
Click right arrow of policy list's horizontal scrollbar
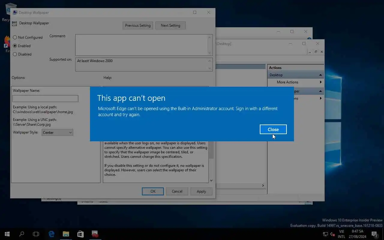coord(263,185)
